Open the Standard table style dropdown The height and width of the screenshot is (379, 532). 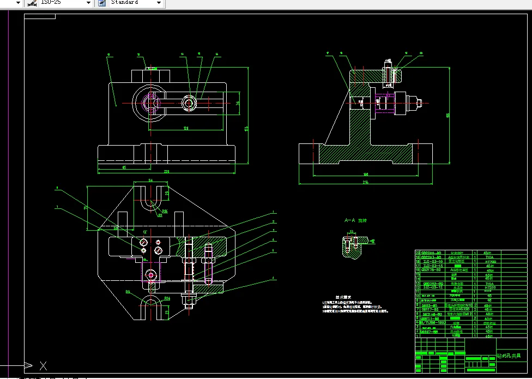(159, 3)
